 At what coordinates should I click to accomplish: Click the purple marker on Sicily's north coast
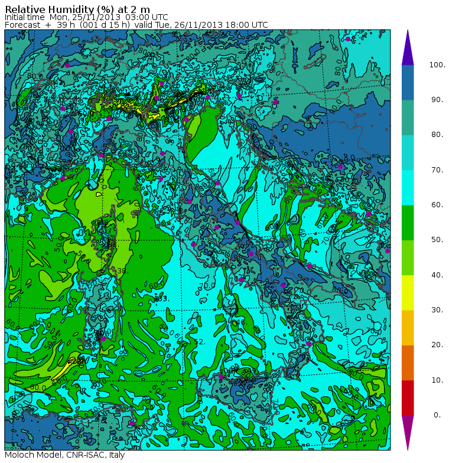click(221, 377)
